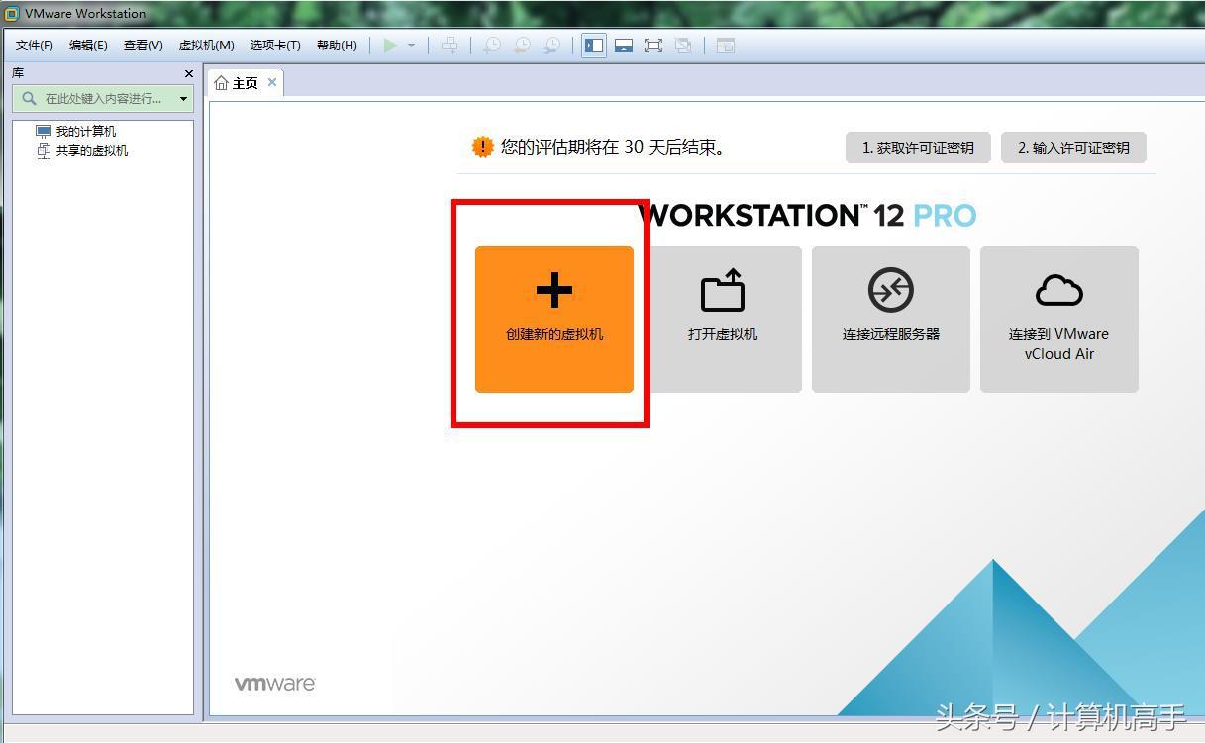
Task: Click the VMware Workstation title bar icon
Action: pyautogui.click(x=12, y=14)
